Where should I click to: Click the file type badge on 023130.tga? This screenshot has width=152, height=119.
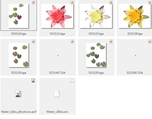click(x=33, y=41)
